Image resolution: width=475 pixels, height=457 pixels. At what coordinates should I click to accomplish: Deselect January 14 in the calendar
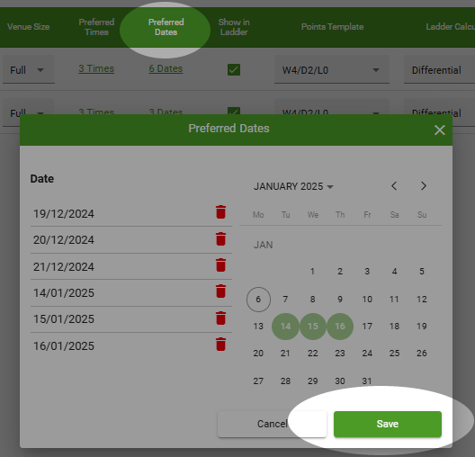[285, 327]
